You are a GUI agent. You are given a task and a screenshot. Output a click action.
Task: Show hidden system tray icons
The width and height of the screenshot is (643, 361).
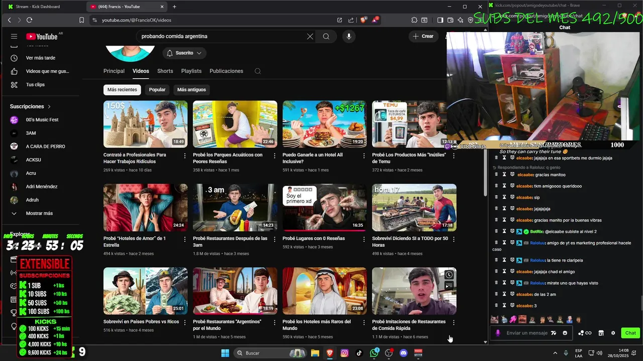point(555,353)
